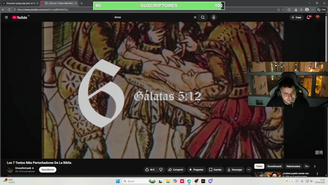Screen dimensions: 328x185
Task: Start voice search with the microphone icon
Action: [x=214, y=17]
